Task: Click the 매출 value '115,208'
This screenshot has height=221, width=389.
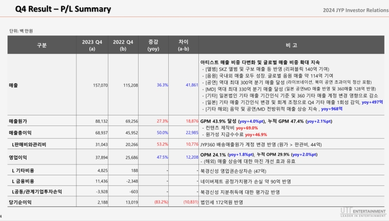Action: 130,85
